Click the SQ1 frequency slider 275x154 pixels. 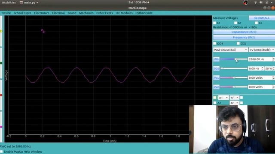pos(234,68)
